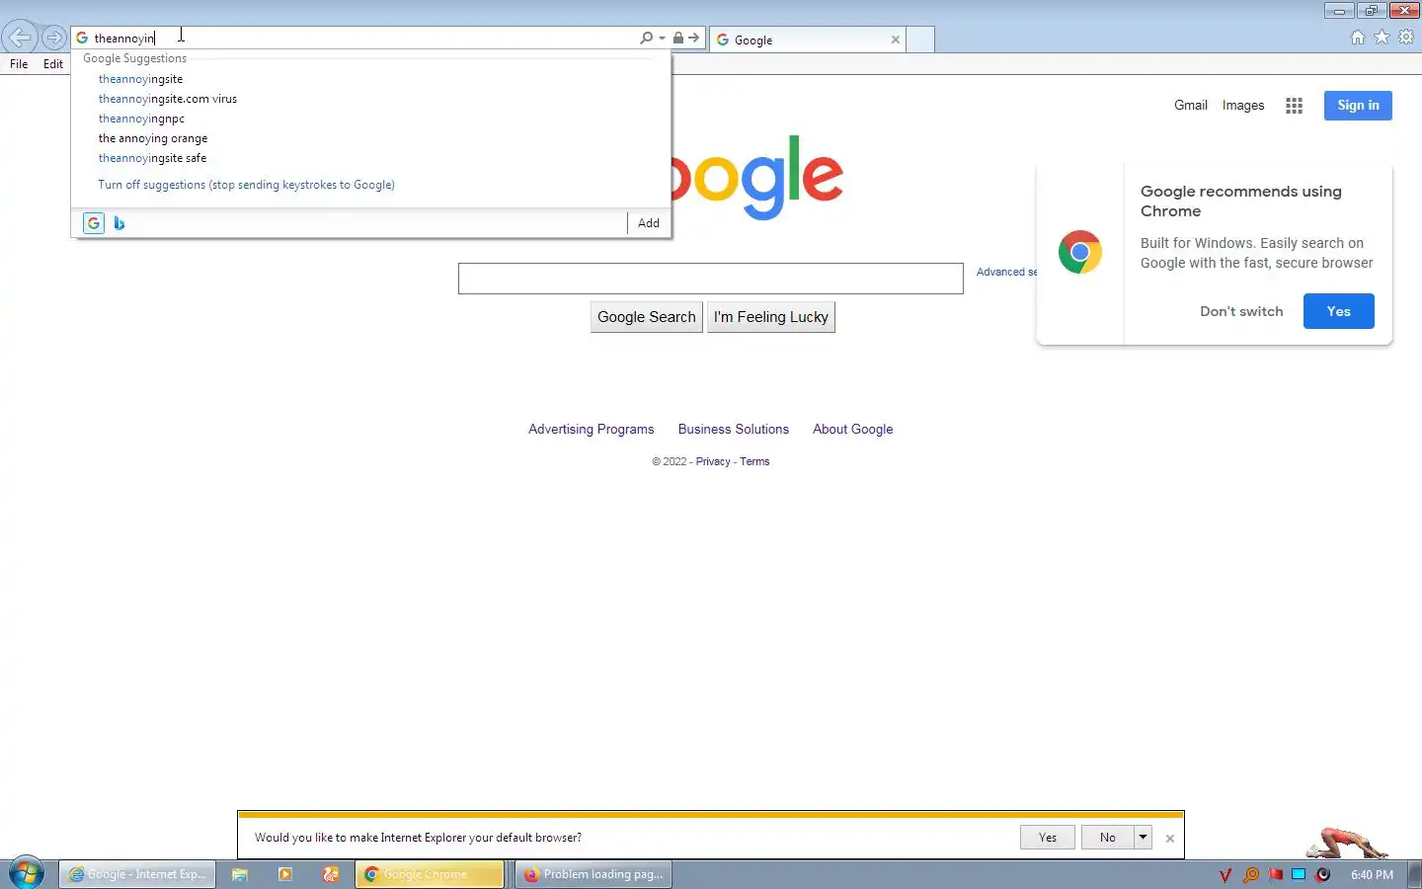The width and height of the screenshot is (1422, 889).
Task: Open Terms link in footer
Action: pyautogui.click(x=754, y=461)
